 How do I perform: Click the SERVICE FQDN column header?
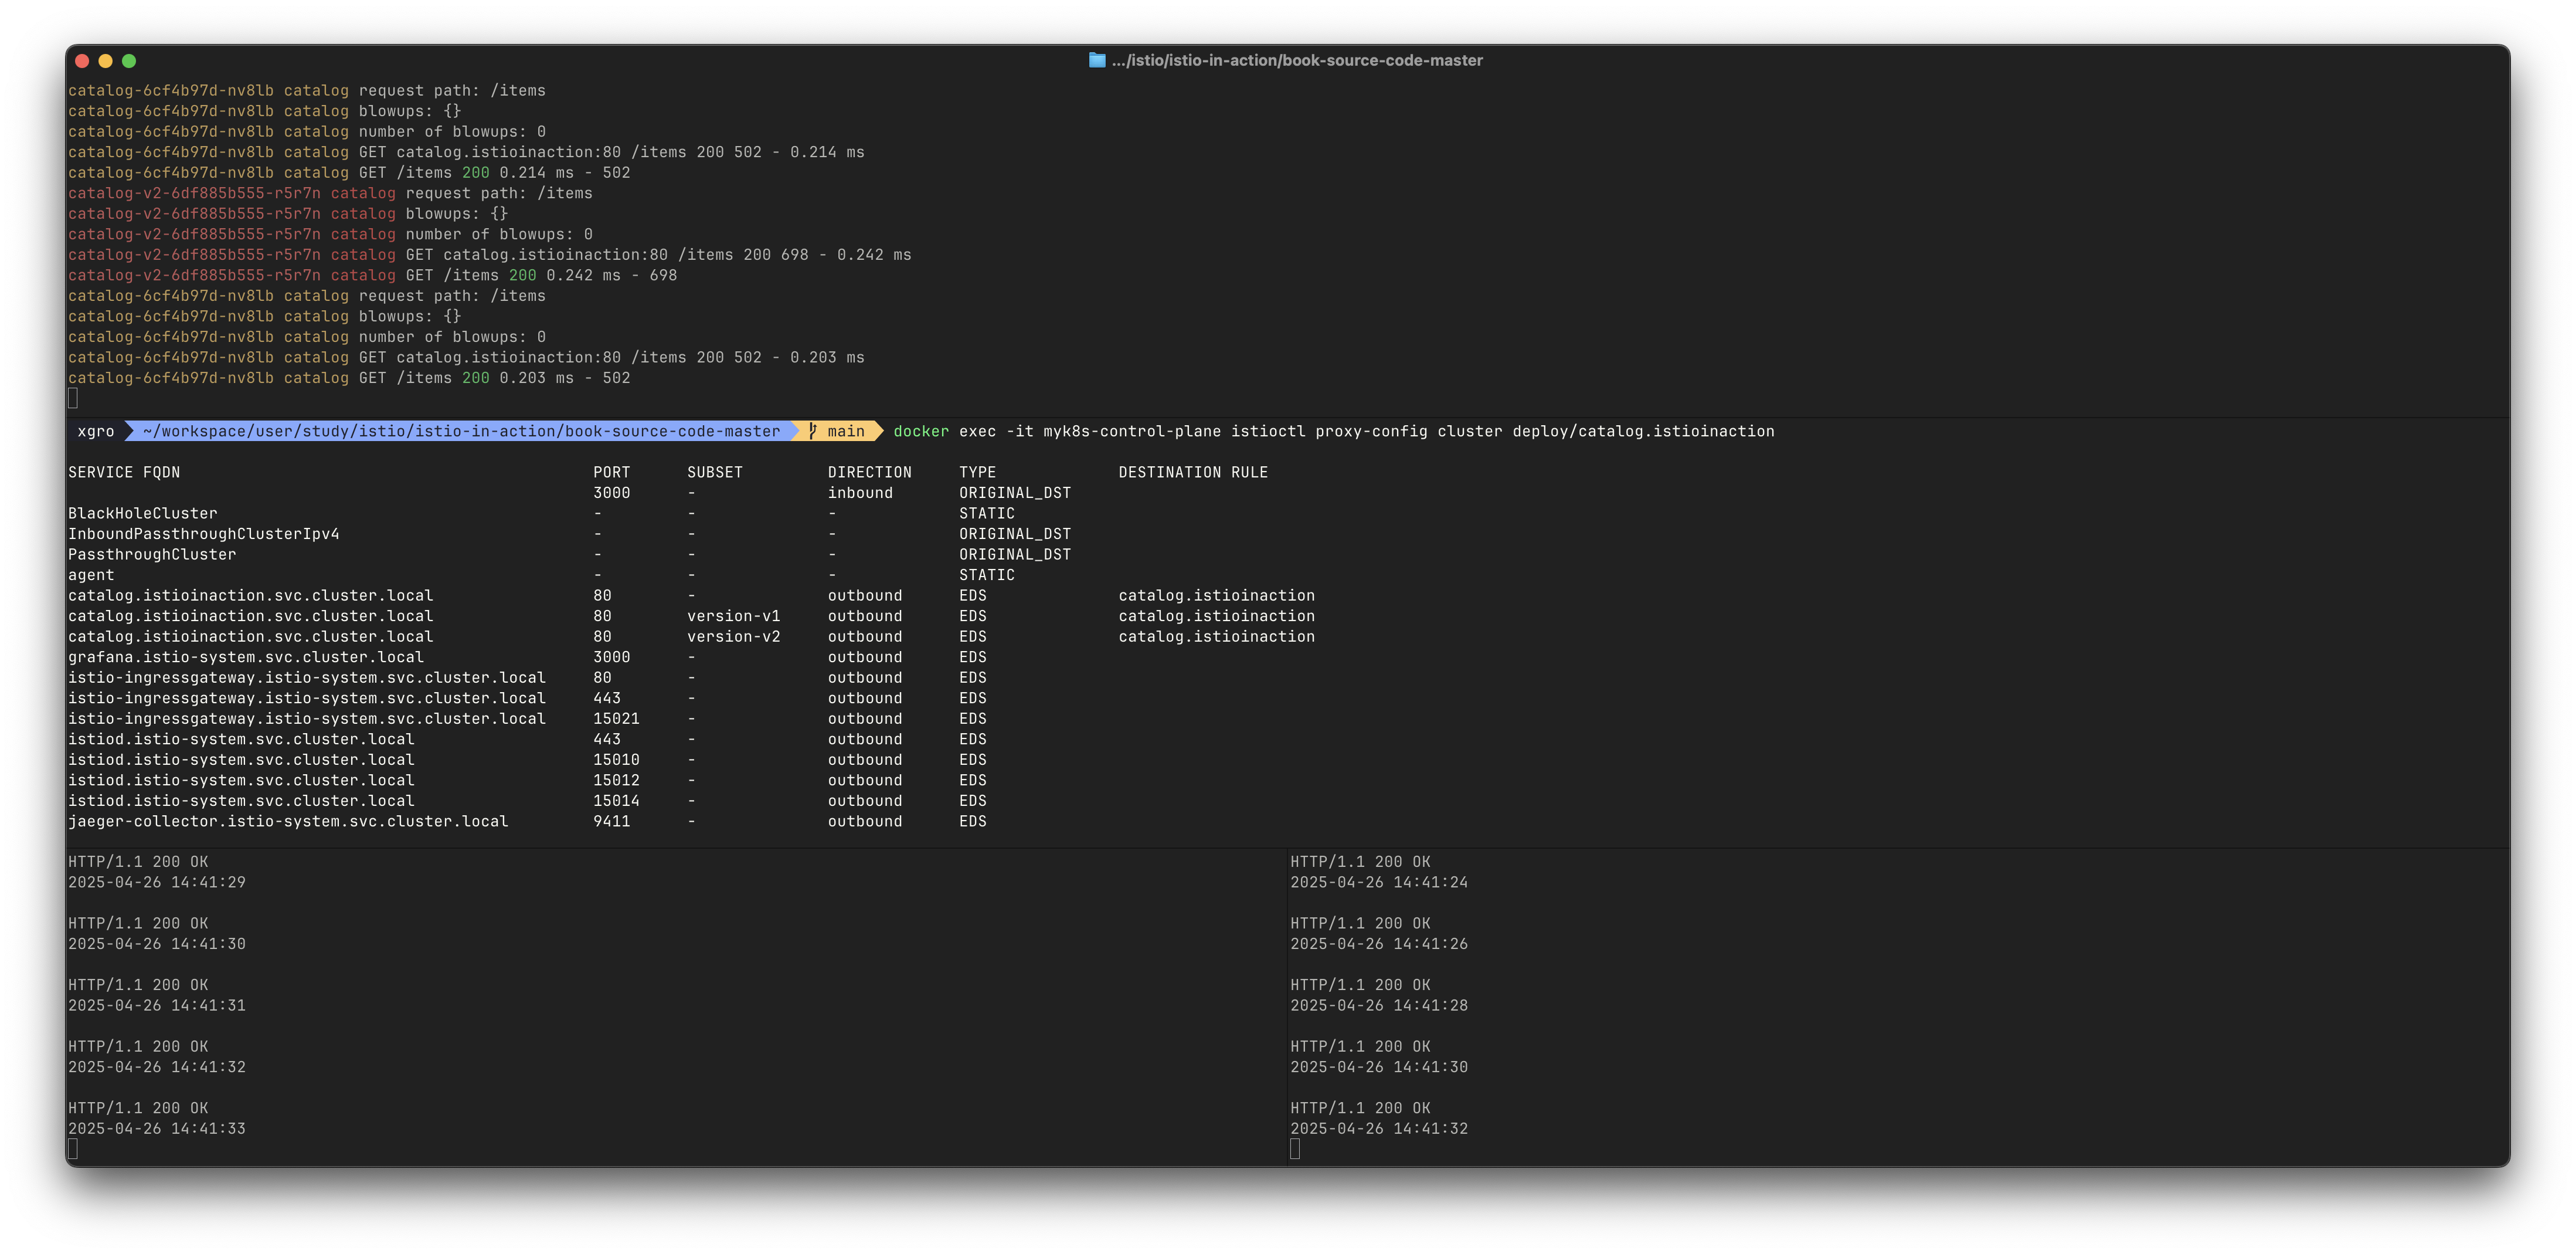pos(124,472)
